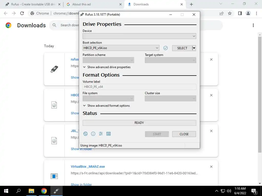Toggle Chrome side panel icon
This screenshot has height=196, width=262.
(240, 13)
